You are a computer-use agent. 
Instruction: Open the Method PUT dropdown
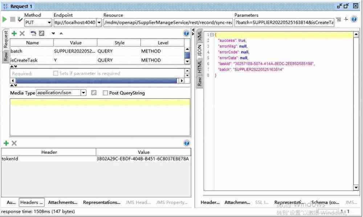(x=38, y=23)
